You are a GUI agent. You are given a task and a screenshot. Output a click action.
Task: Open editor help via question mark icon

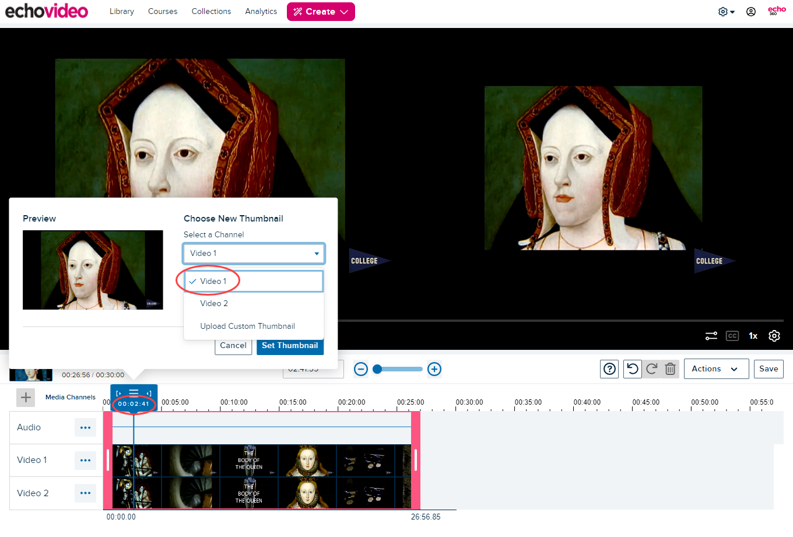pos(609,368)
